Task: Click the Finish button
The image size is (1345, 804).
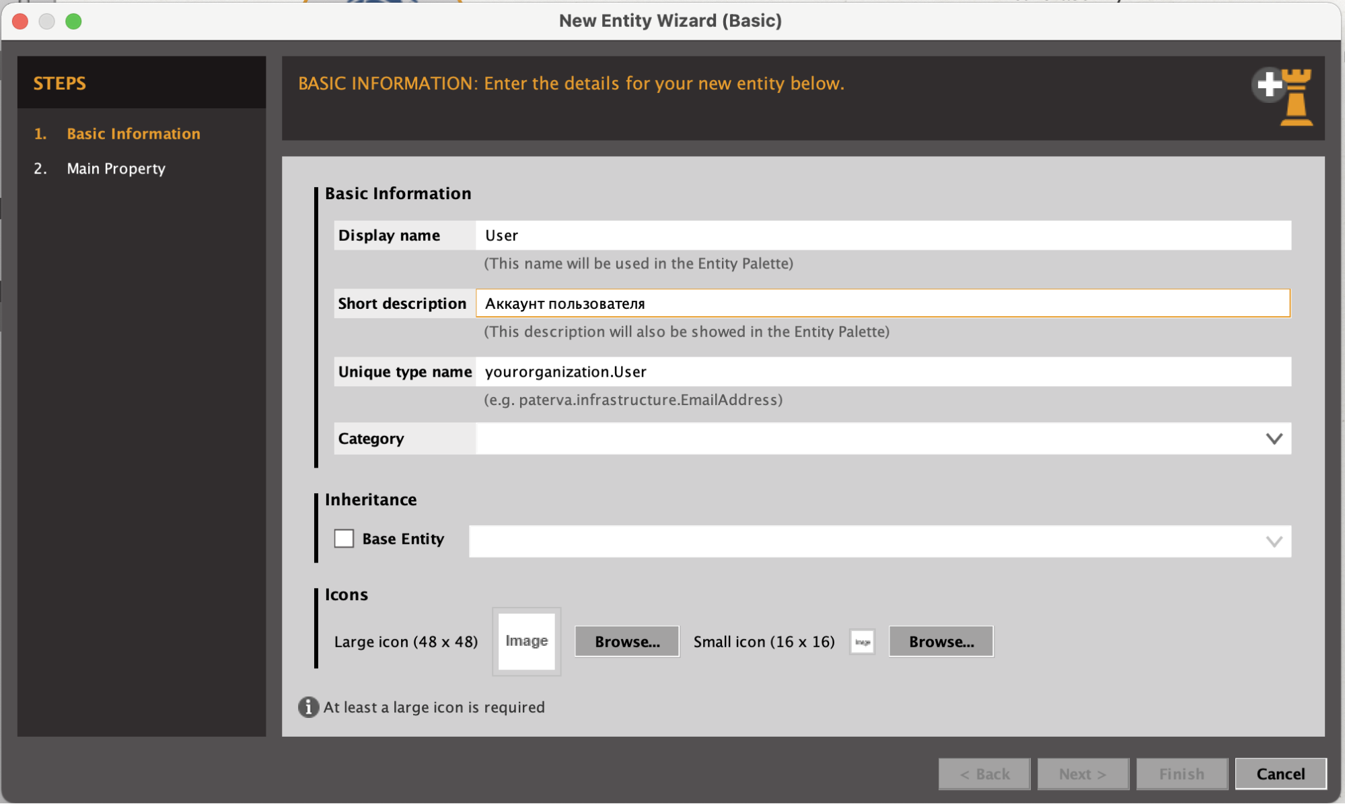Action: pos(1182,774)
